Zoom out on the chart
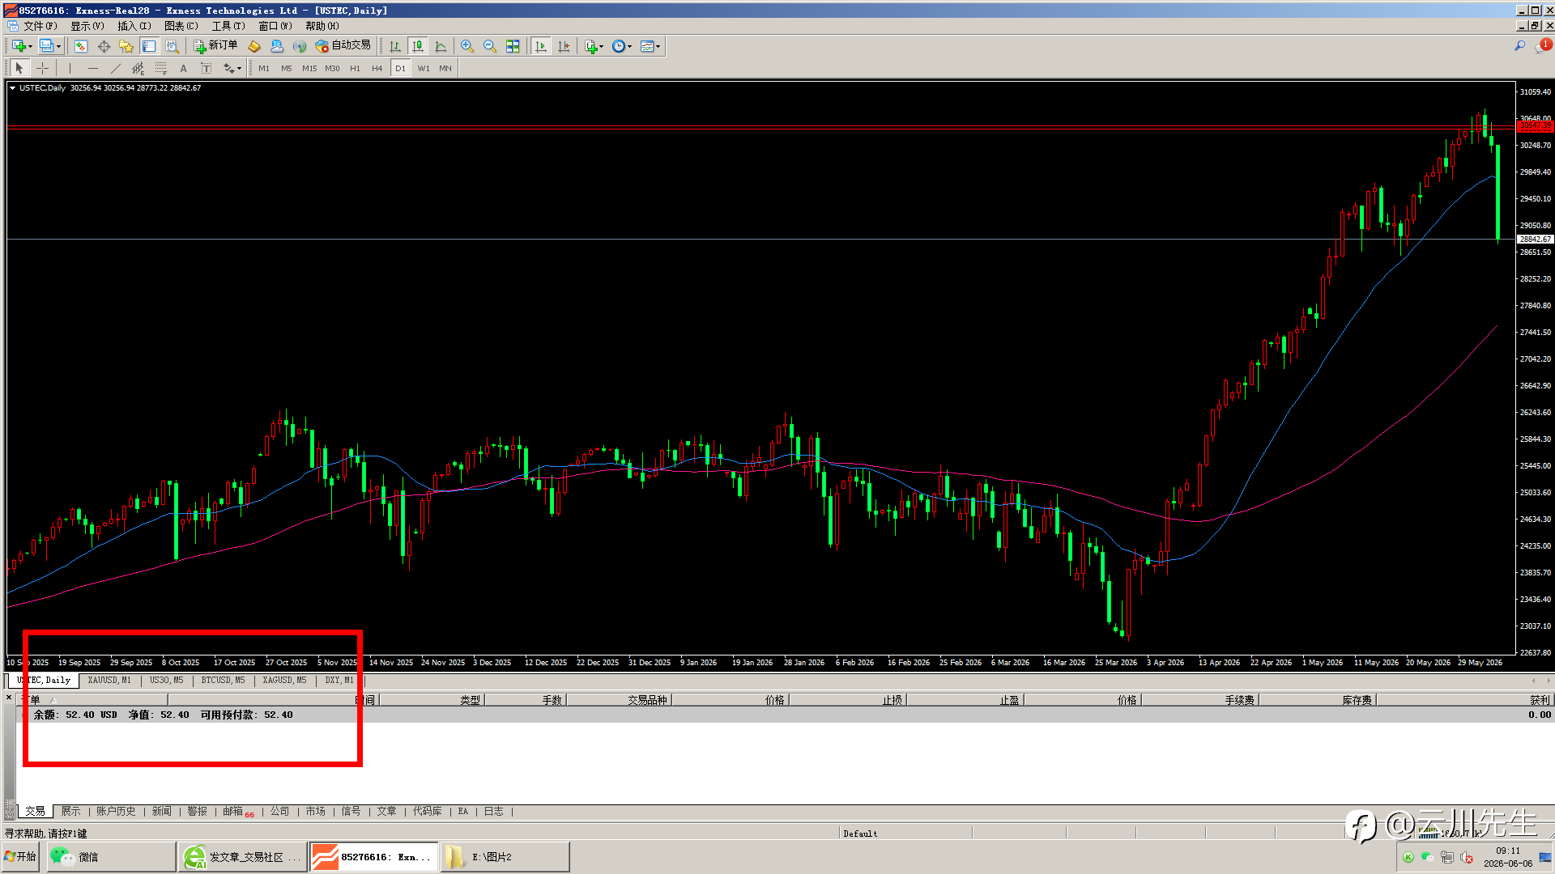This screenshot has width=1555, height=874. tap(490, 46)
